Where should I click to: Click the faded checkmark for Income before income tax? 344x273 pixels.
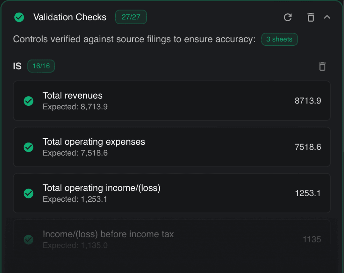pos(28,239)
